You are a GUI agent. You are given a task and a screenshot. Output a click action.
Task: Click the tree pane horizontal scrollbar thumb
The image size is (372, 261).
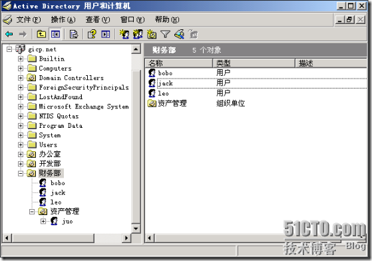[53, 238]
